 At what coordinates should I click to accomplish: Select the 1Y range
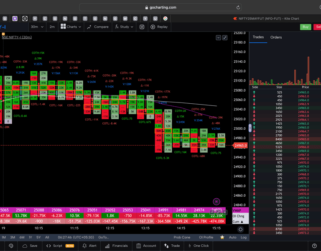click(30, 237)
